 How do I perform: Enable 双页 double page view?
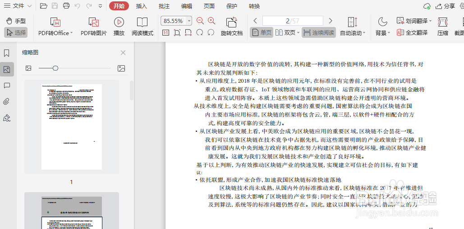(x=285, y=32)
